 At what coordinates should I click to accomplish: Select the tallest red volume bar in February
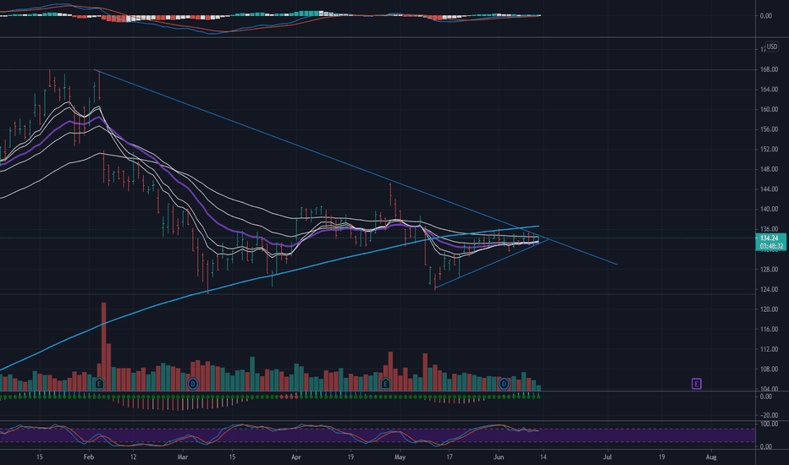(103, 347)
